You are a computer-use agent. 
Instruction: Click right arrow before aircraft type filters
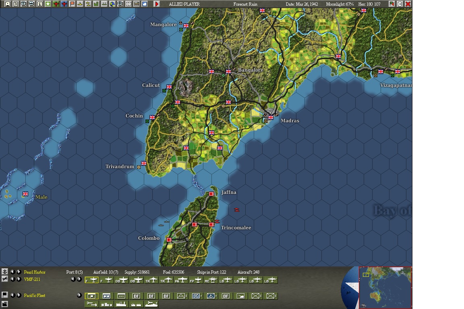point(79,279)
